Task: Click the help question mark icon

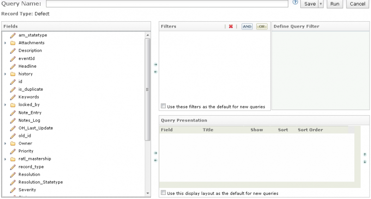Action: (295, 3)
